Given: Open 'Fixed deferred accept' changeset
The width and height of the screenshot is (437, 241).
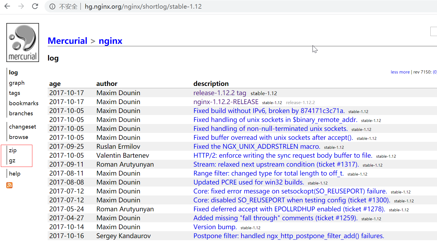Looking at the screenshot, I should point(289,209).
